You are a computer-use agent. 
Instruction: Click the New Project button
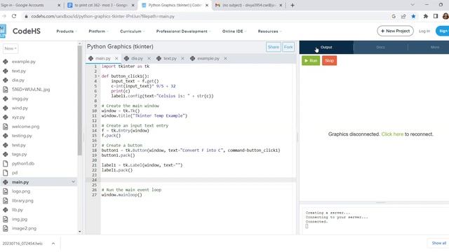395,31
